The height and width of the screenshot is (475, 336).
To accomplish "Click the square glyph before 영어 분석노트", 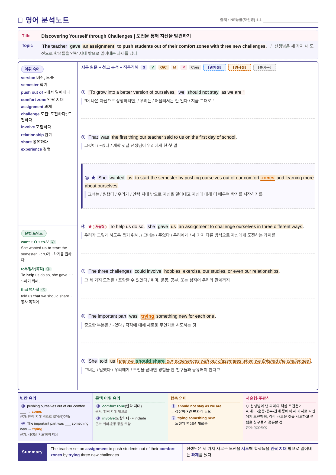I will [x=20, y=20].
